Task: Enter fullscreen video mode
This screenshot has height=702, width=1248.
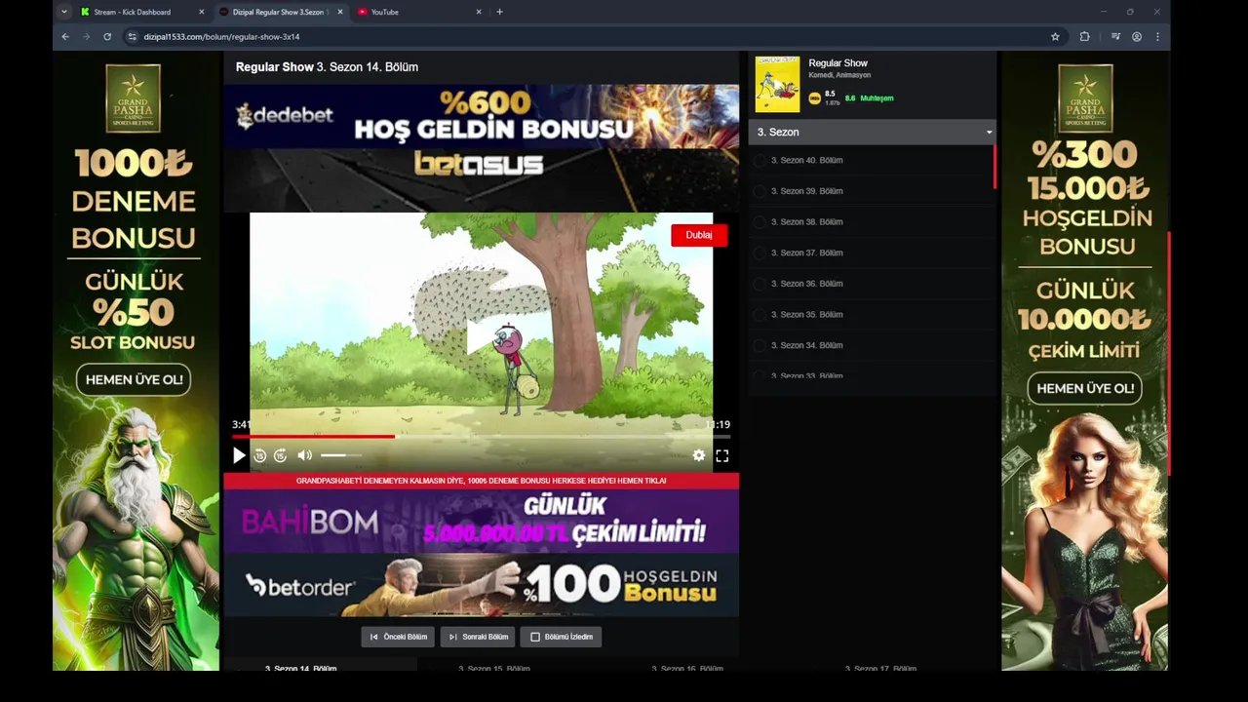Action: point(722,455)
